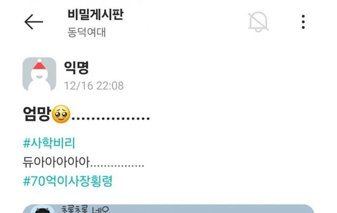The height and width of the screenshot is (213, 337).
Task: Open the blue attached card at the bottom
Action: tap(168, 209)
